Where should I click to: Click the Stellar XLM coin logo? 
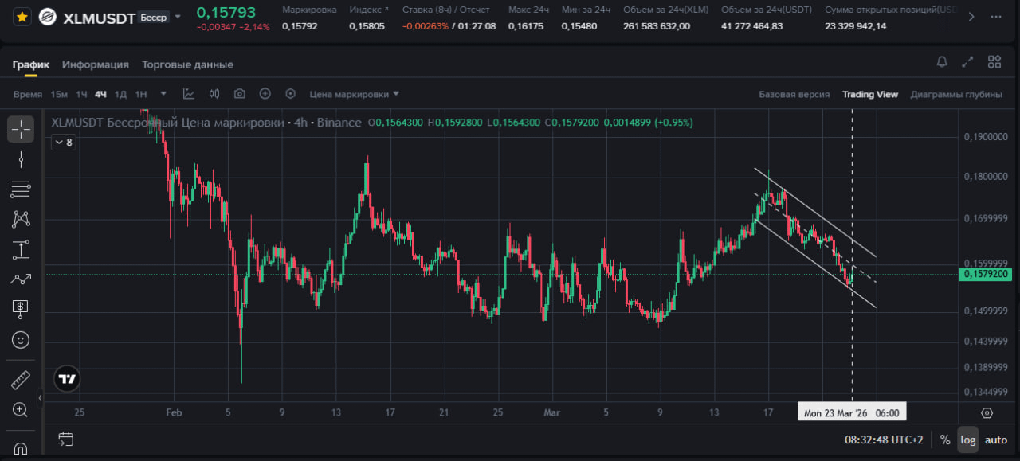coord(49,17)
